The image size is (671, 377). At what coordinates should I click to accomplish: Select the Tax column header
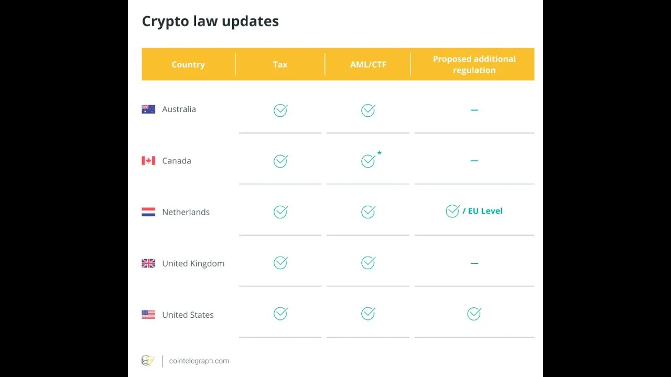coord(280,64)
